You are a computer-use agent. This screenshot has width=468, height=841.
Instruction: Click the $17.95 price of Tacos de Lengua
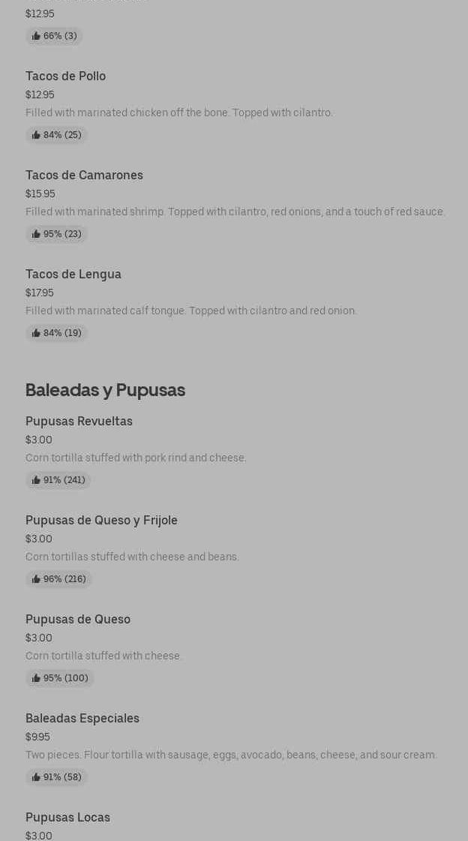tap(40, 293)
